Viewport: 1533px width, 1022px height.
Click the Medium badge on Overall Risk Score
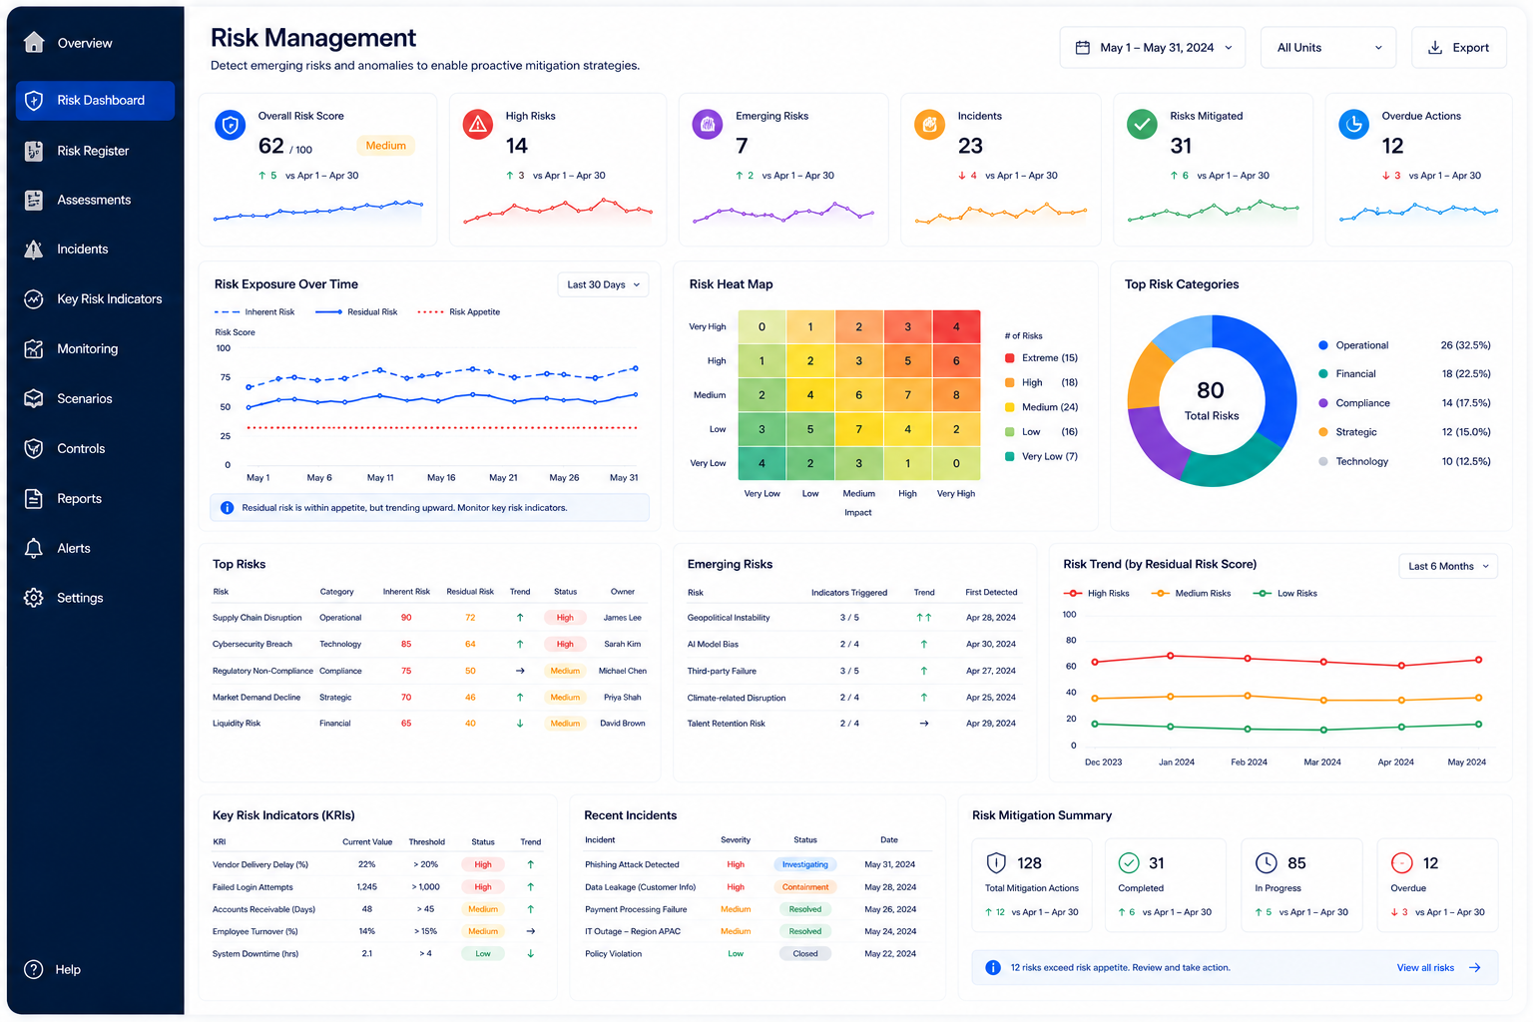click(x=385, y=146)
